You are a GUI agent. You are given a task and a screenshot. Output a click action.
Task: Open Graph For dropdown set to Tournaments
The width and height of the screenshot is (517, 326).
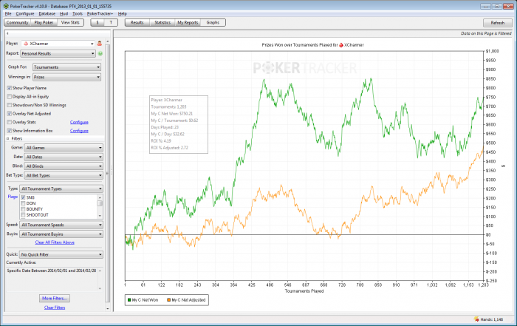point(67,67)
